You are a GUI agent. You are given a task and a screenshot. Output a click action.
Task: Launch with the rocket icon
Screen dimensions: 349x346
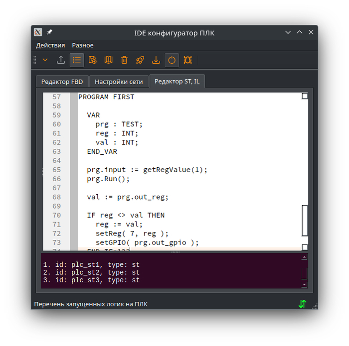[140, 60]
